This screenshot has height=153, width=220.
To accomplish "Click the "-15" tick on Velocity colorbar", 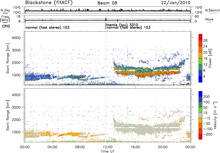I will pos(207,118).
